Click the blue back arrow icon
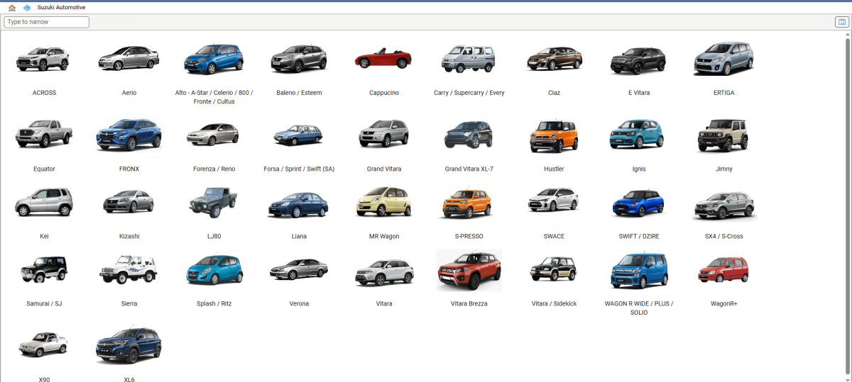Image resolution: width=852 pixels, height=382 pixels. (27, 8)
